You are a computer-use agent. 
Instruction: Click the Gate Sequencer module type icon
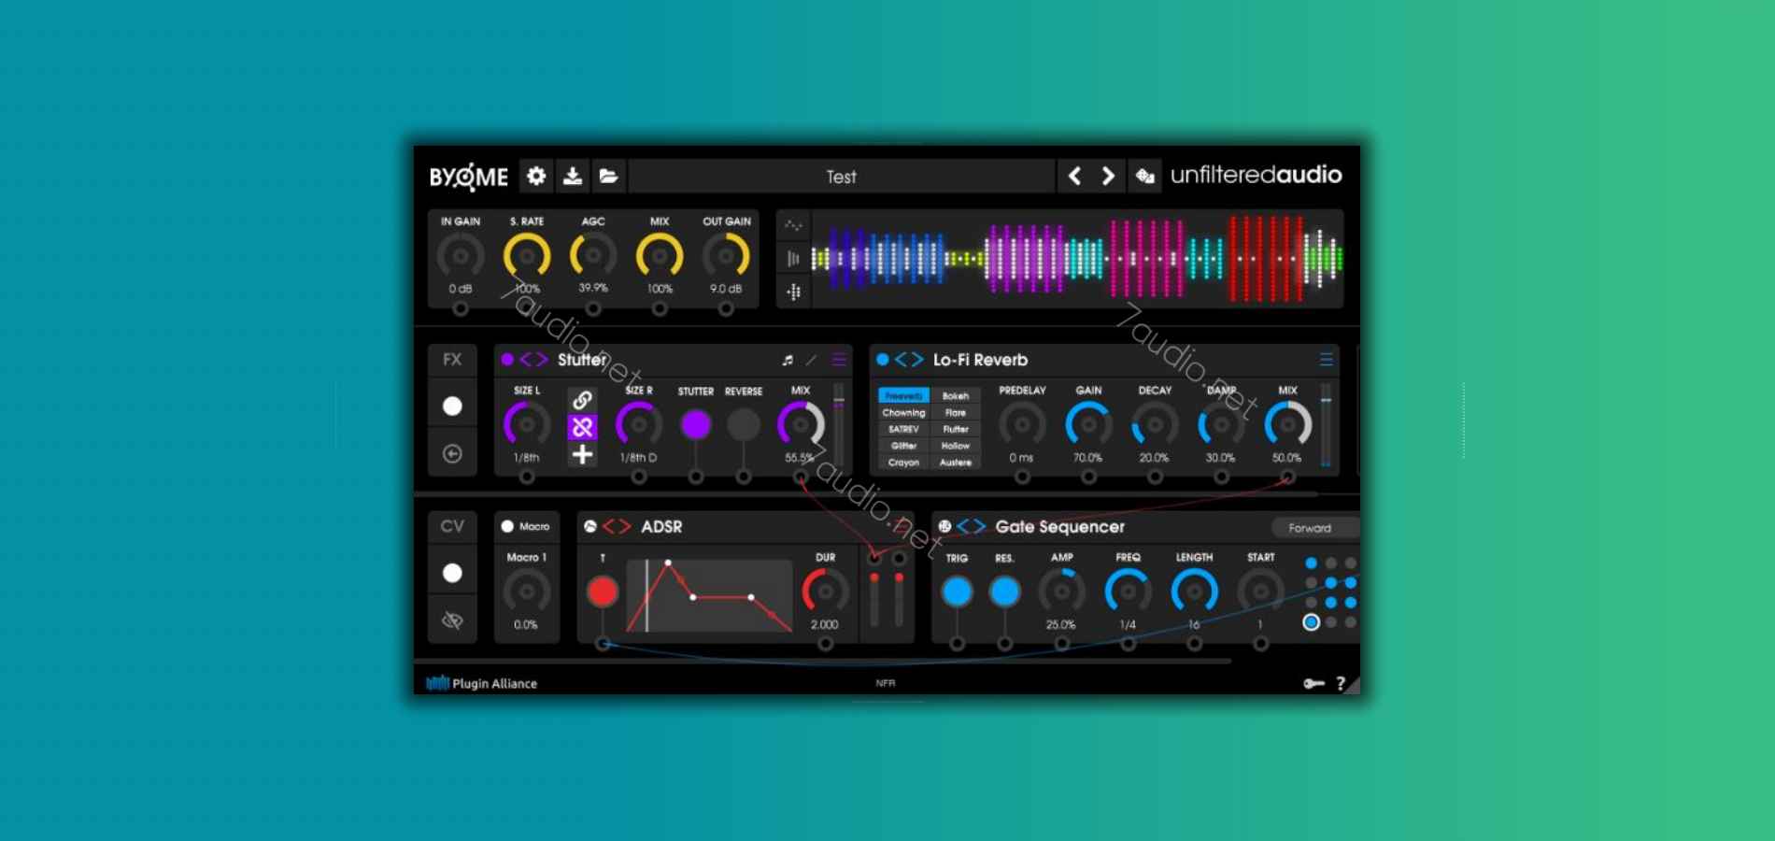coord(944,527)
